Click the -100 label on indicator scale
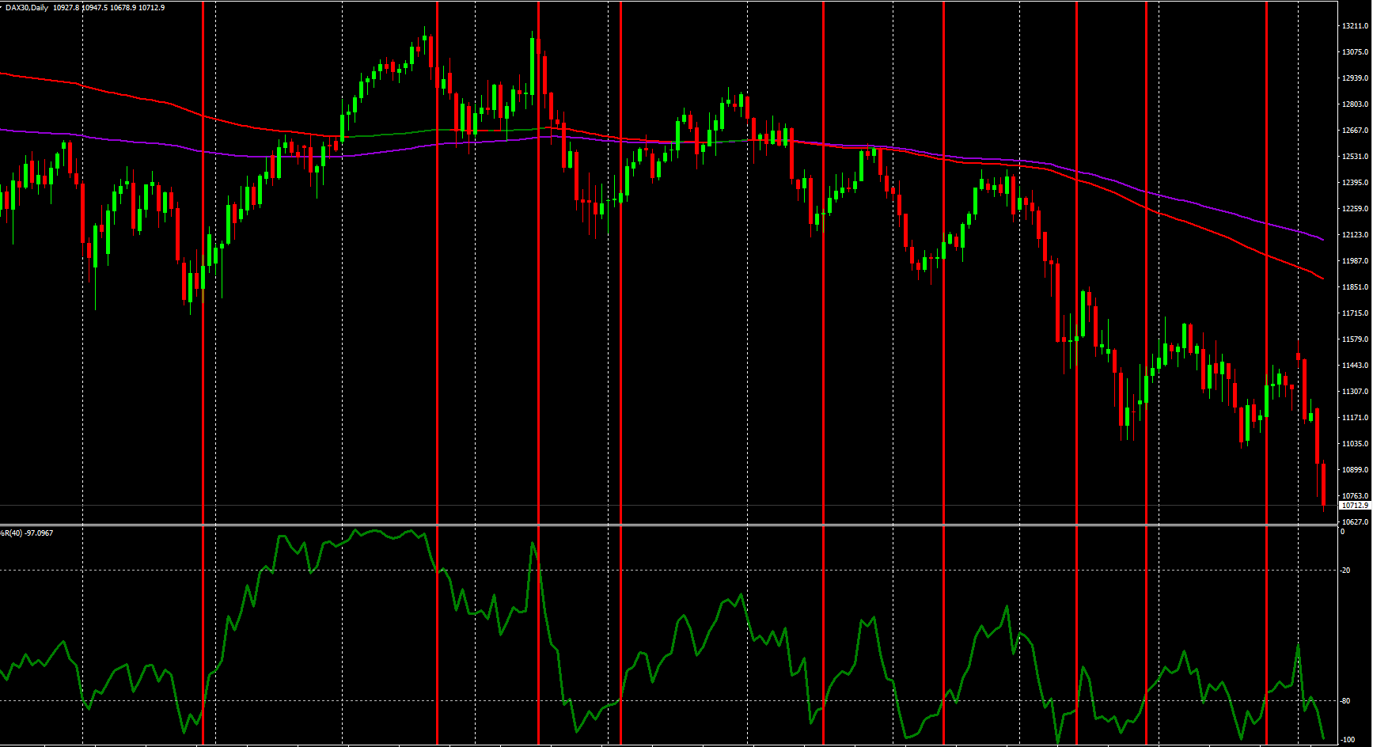The width and height of the screenshot is (1373, 747). point(1348,740)
